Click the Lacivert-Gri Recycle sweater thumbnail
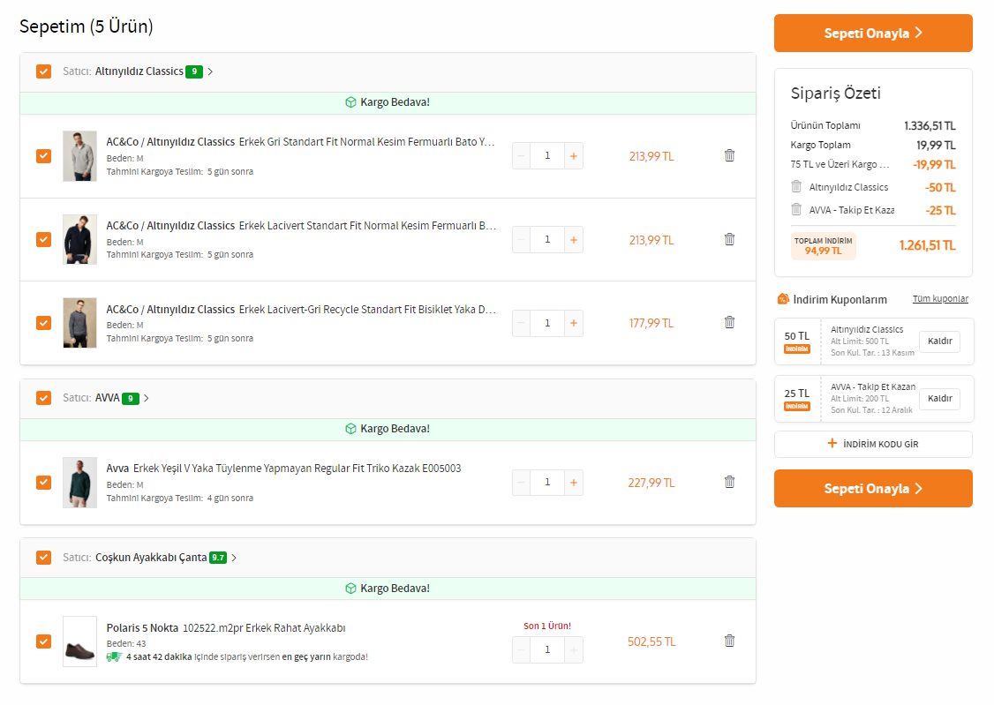994x705 pixels. [x=79, y=323]
